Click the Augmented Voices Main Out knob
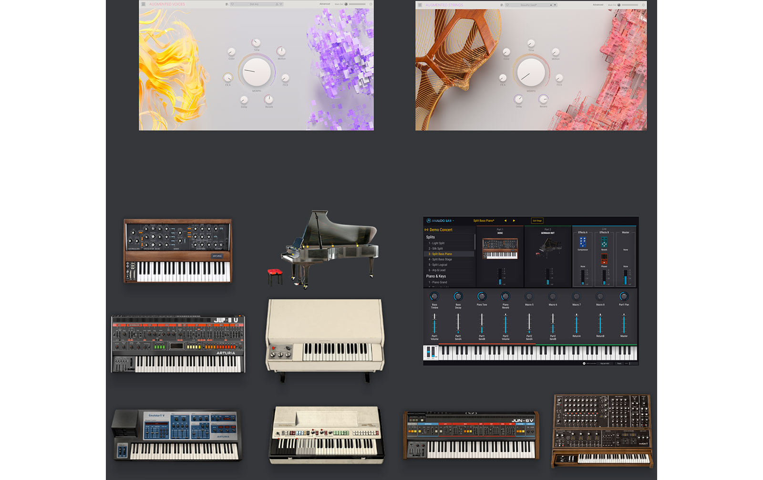 346,4
